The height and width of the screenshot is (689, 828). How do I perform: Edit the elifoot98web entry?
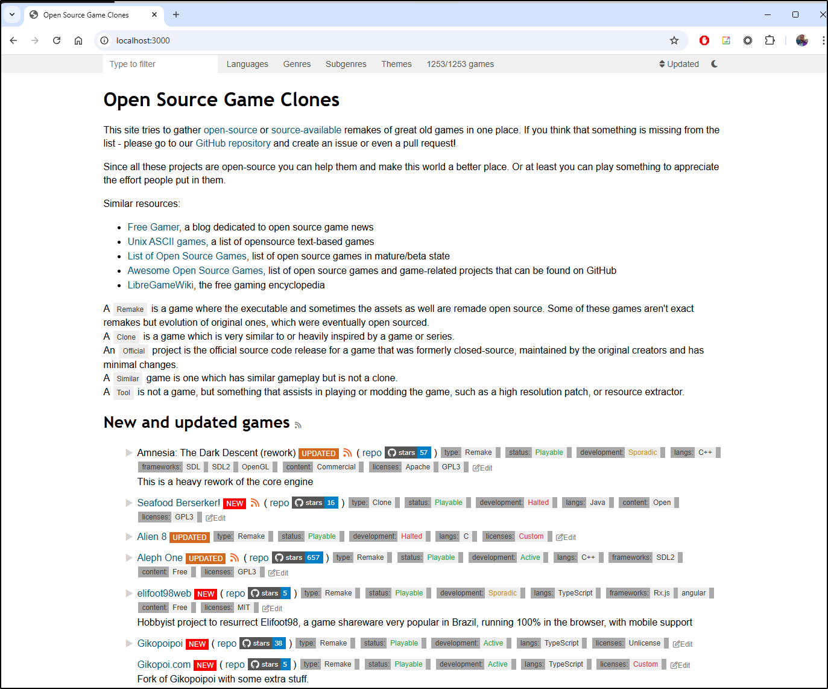[272, 608]
